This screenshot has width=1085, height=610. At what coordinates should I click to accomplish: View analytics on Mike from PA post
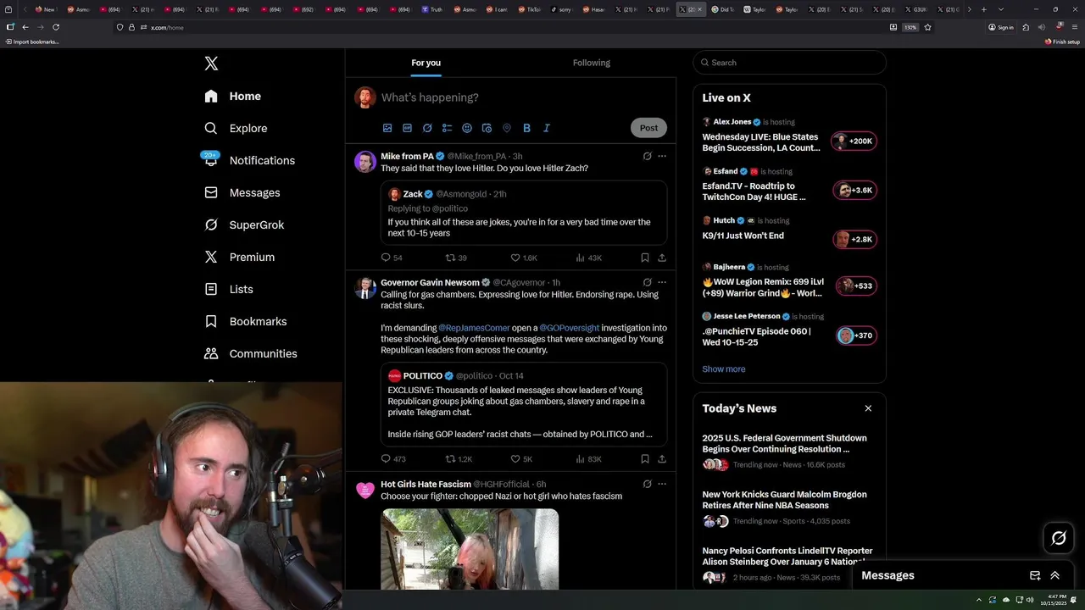pos(588,258)
